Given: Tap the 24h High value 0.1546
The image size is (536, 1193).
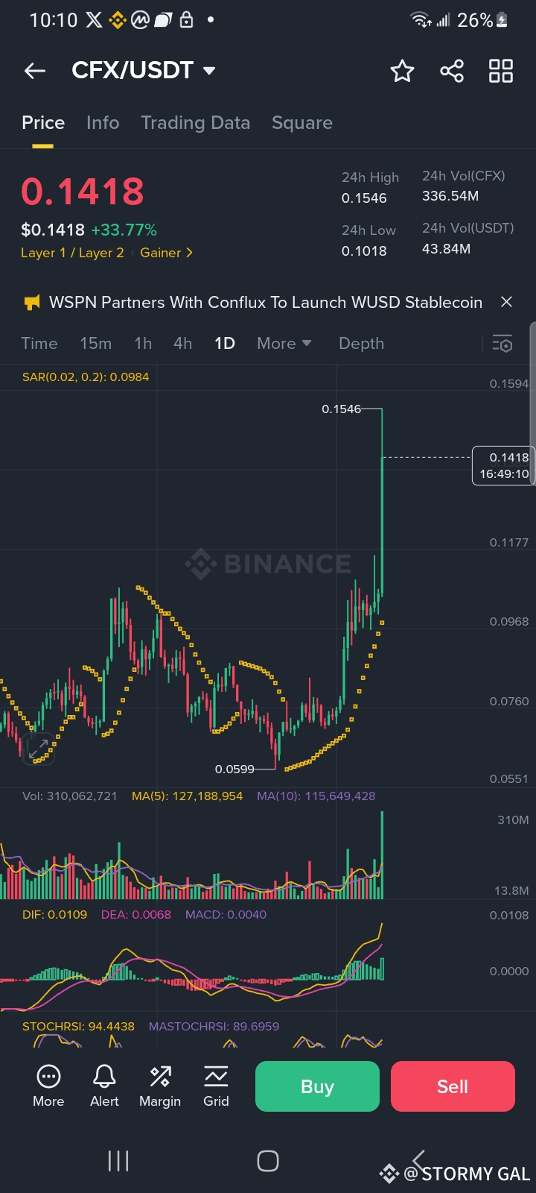Looking at the screenshot, I should (x=364, y=198).
